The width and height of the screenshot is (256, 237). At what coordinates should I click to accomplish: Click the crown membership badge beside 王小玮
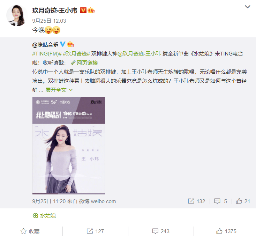click(x=91, y=10)
